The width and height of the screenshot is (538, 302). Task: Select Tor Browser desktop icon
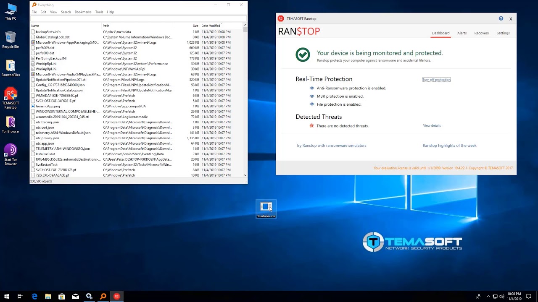click(11, 125)
